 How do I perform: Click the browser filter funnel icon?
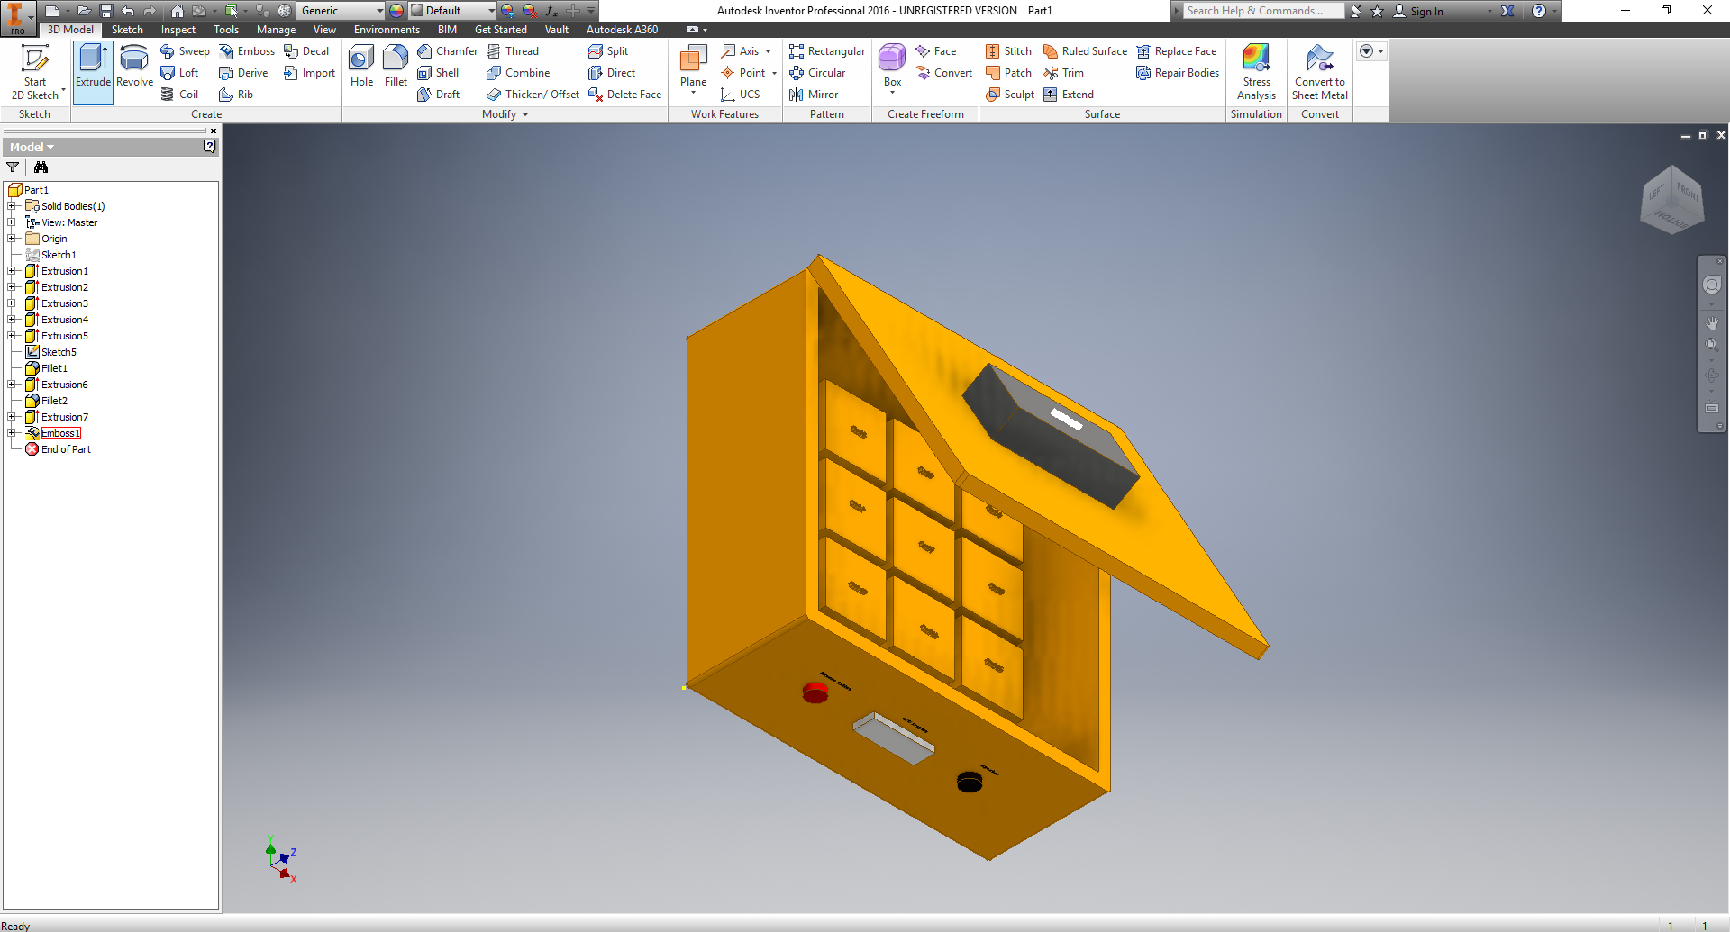[13, 167]
